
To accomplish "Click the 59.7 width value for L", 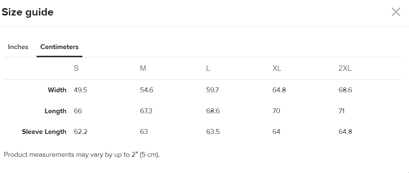I will pyautogui.click(x=212, y=90).
